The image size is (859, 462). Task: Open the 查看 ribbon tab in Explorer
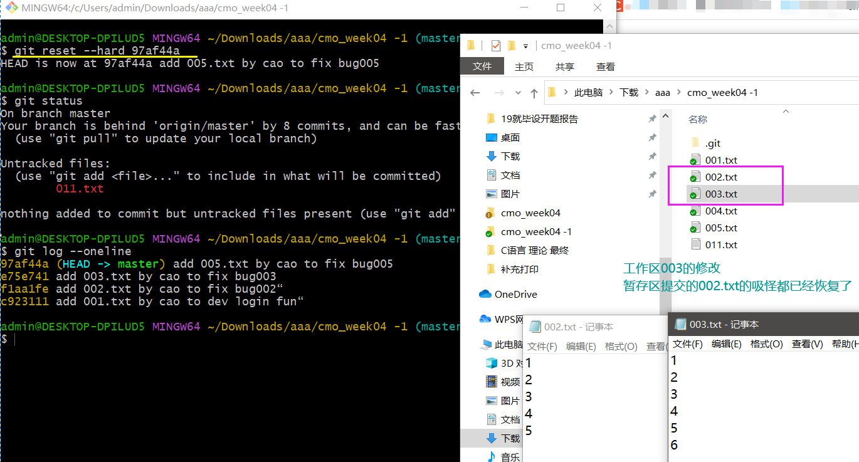tap(605, 66)
